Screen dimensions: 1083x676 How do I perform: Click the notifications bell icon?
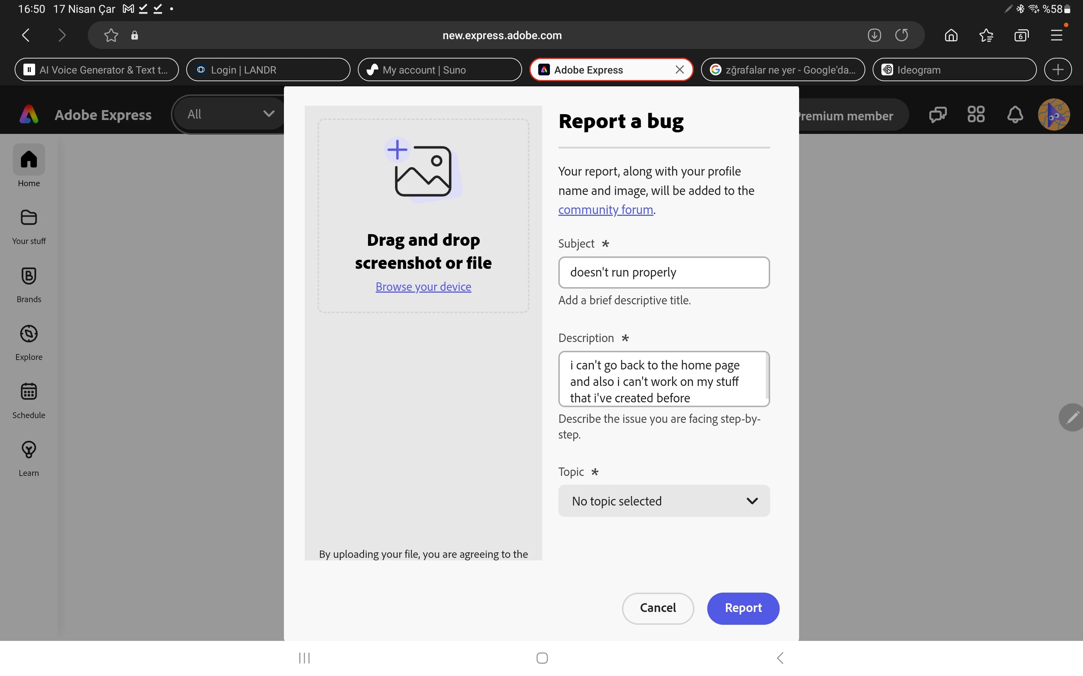point(1015,114)
